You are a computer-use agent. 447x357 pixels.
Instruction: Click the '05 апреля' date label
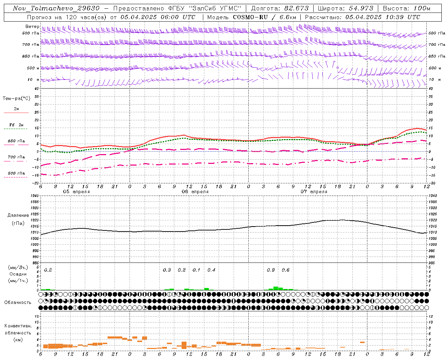pos(76,192)
